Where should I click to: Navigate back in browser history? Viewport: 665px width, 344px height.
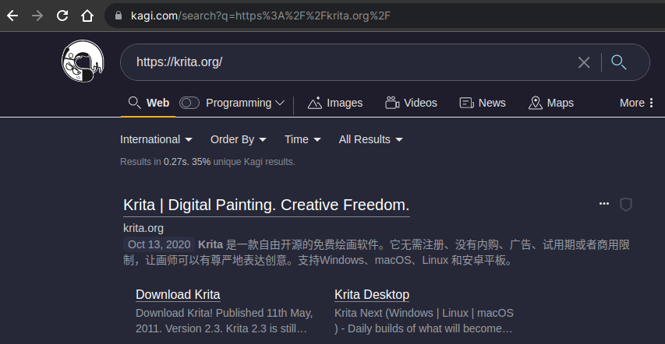click(x=12, y=16)
